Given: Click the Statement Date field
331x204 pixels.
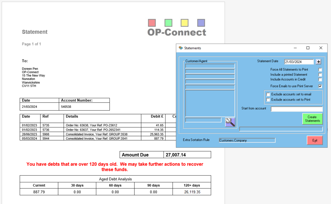Looking at the screenshot, I should point(299,62).
